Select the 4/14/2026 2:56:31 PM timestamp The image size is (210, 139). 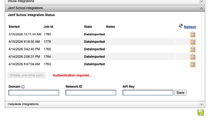coord(24,57)
